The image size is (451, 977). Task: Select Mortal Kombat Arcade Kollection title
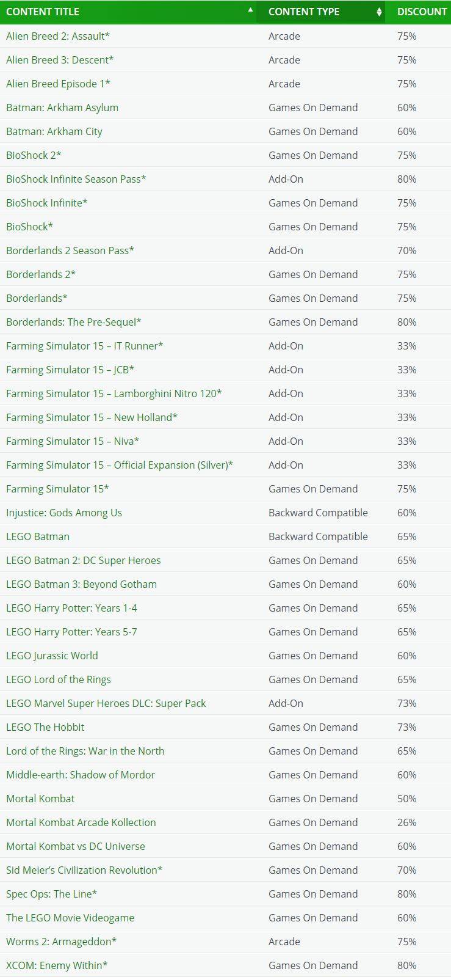click(x=81, y=822)
